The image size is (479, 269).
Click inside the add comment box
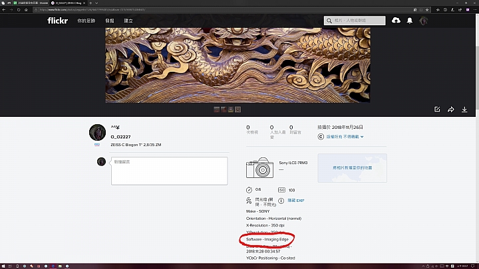[x=169, y=171]
